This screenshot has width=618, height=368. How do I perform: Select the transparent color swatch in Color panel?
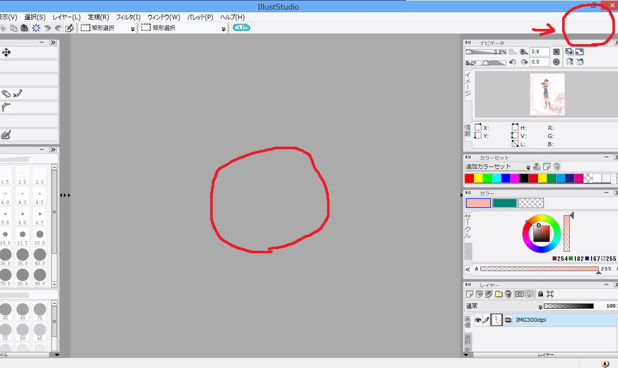[531, 203]
